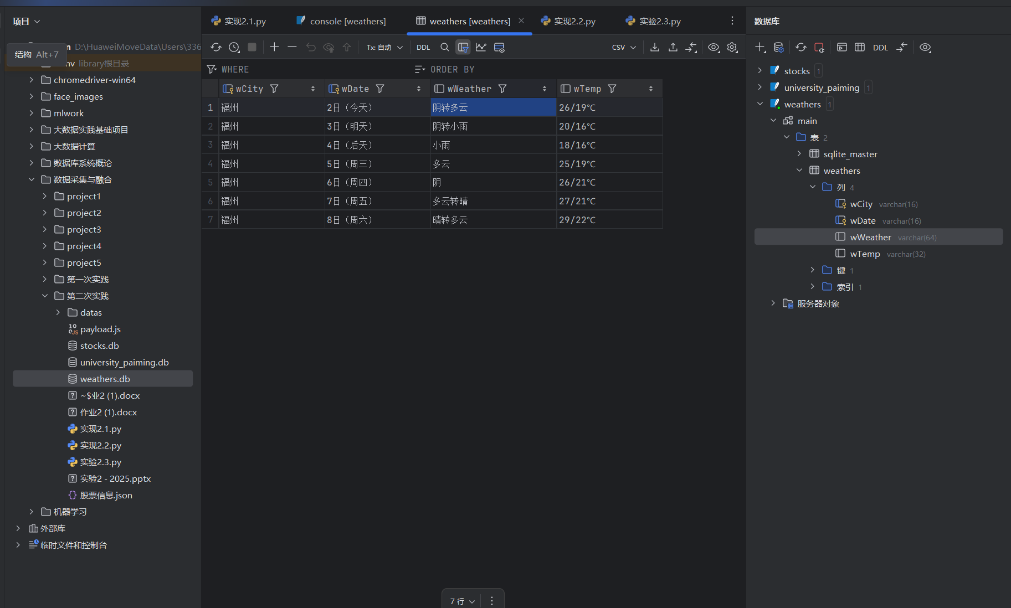This screenshot has height=608, width=1011.
Task: Click the jump arrows icon in the database panel
Action: point(902,48)
